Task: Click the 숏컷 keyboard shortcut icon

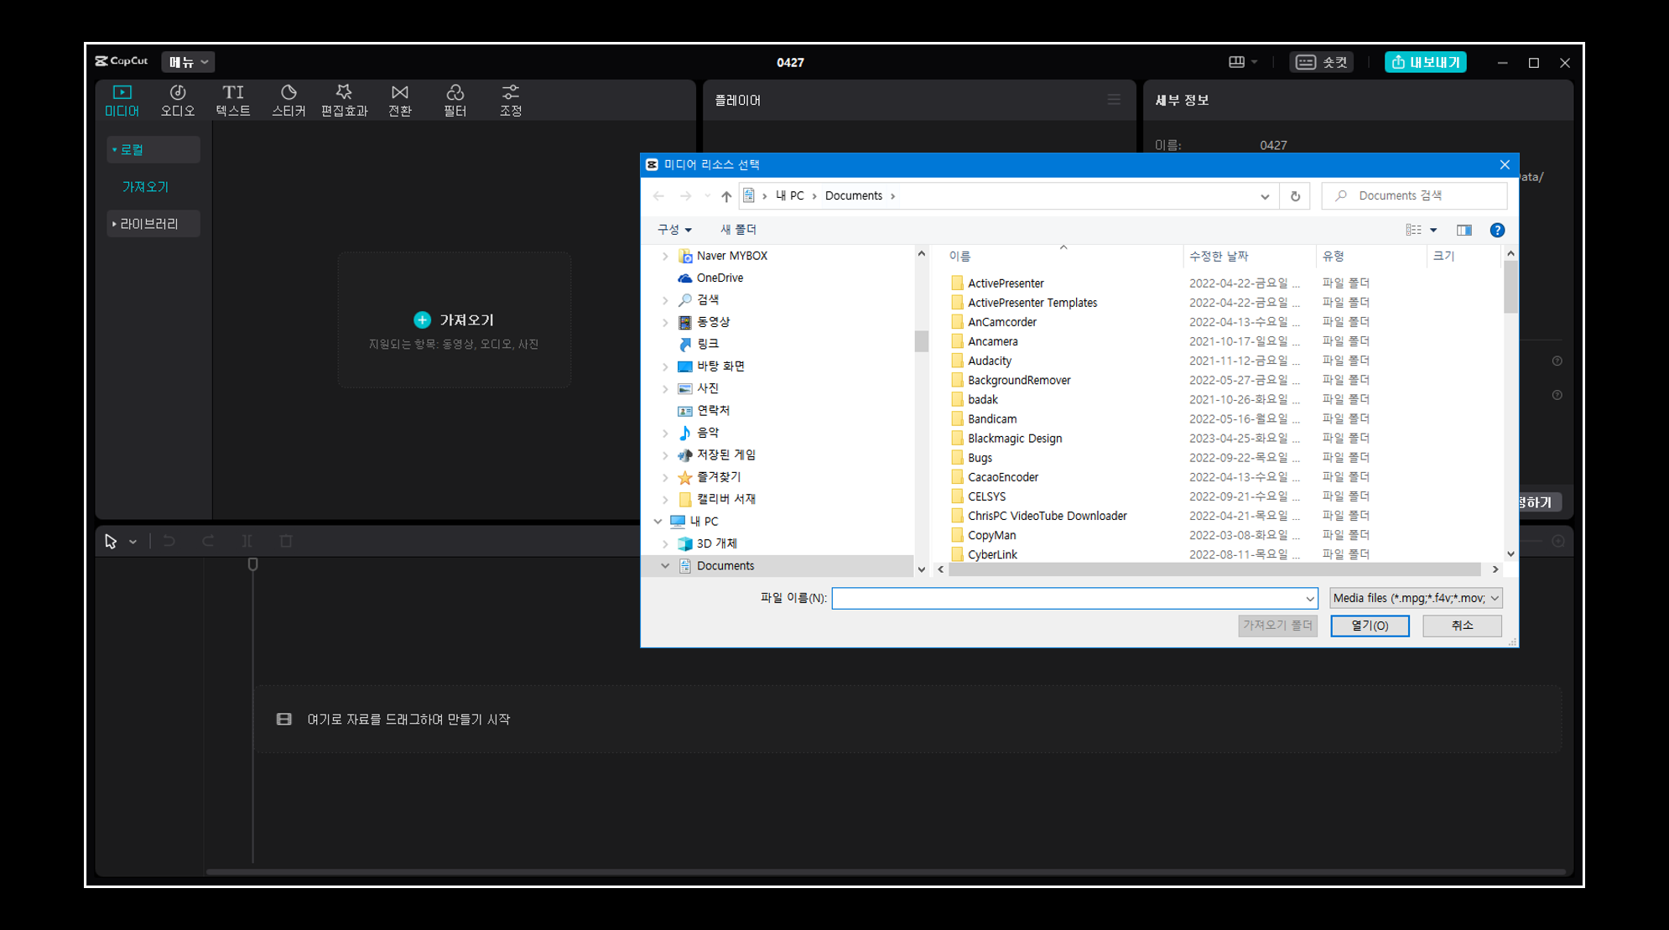Action: pos(1306,62)
